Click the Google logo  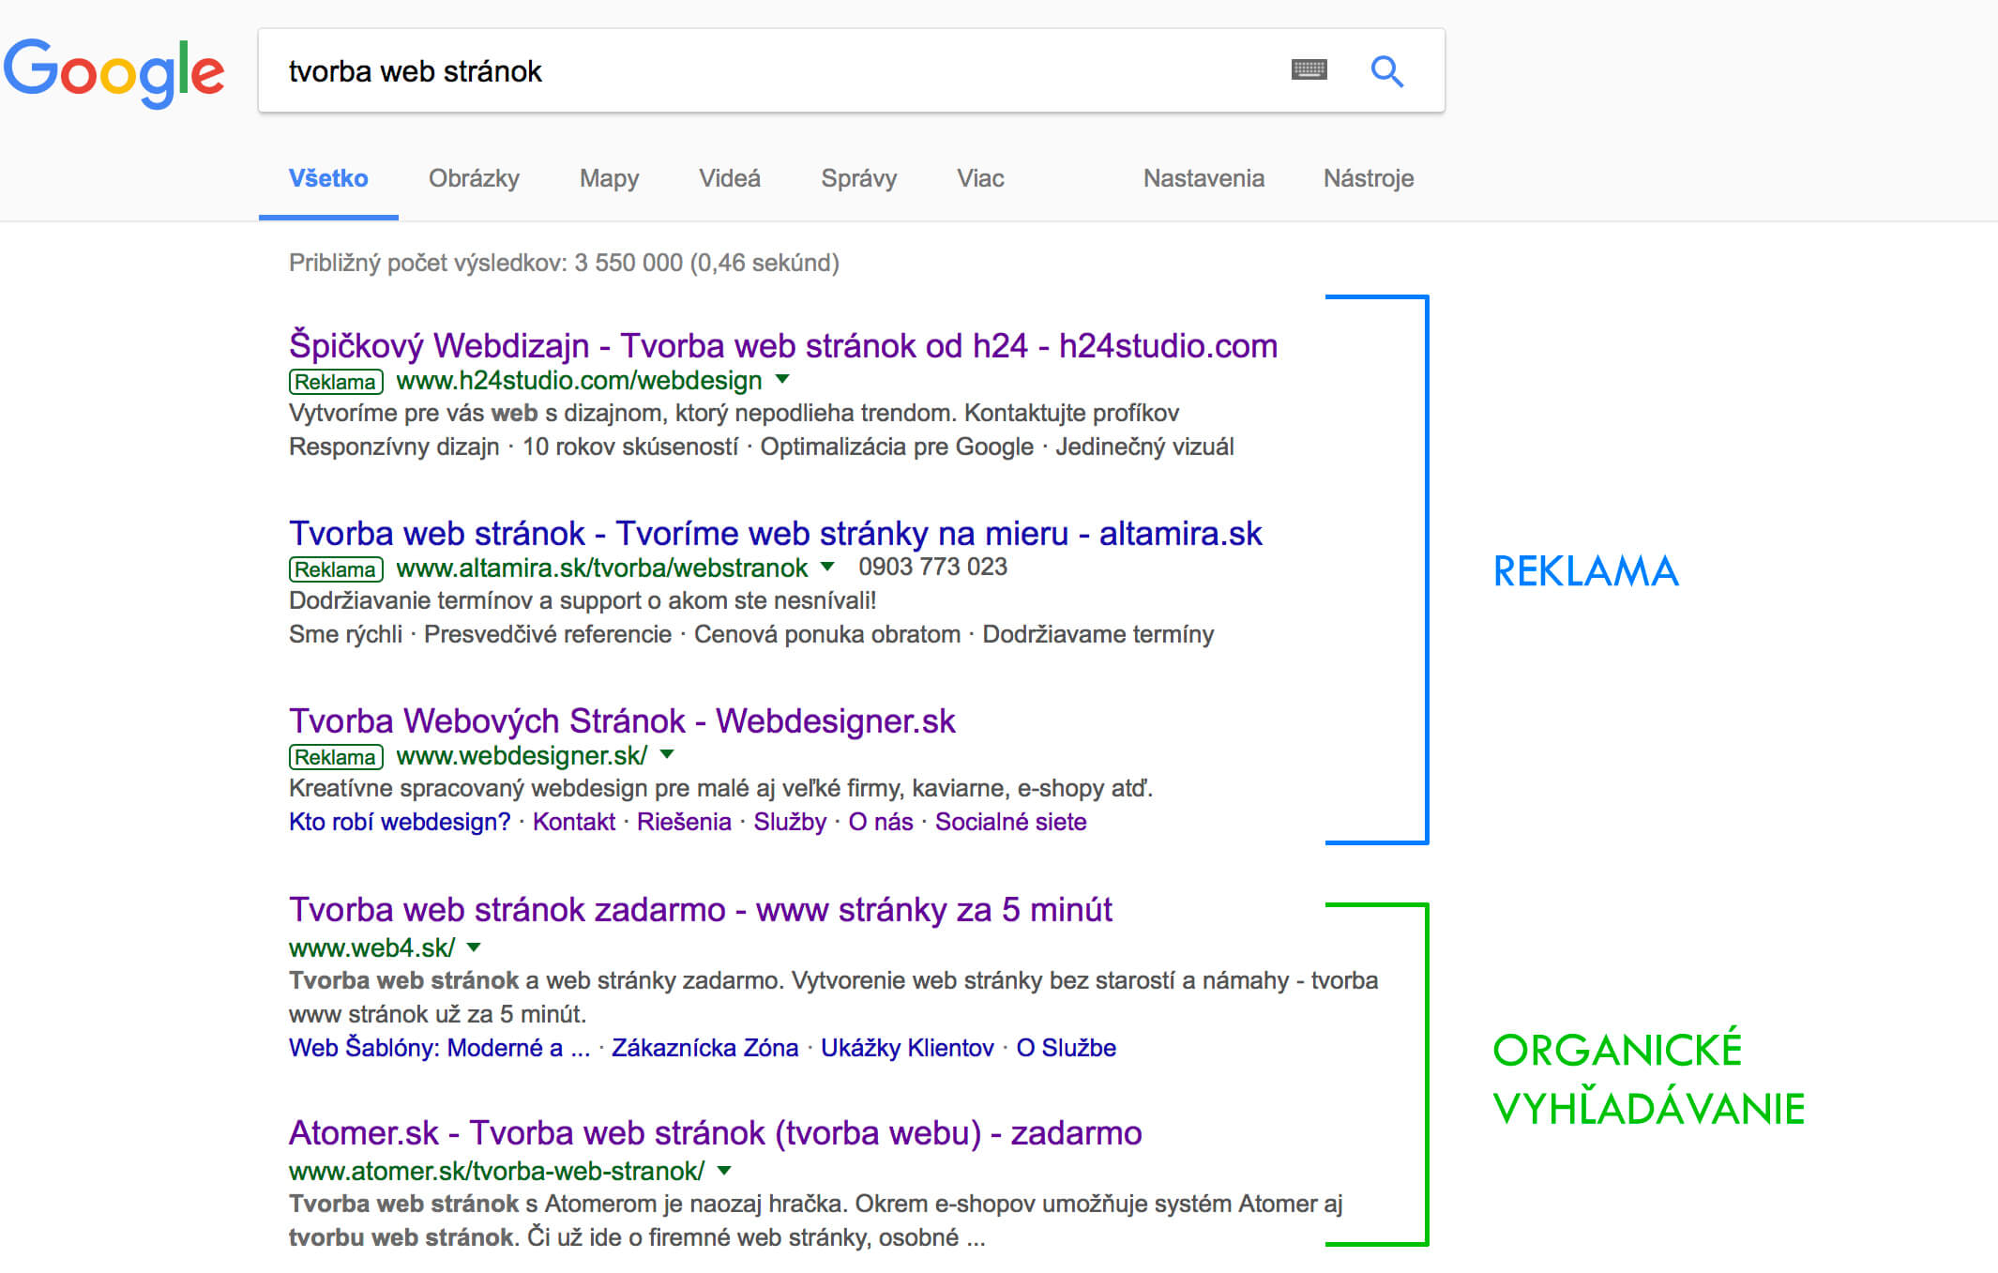pos(114,72)
